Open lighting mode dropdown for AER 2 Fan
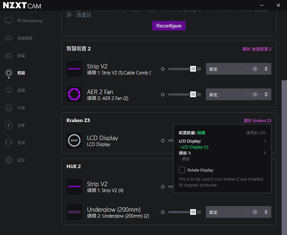This screenshot has width=287, height=235. 238,94
